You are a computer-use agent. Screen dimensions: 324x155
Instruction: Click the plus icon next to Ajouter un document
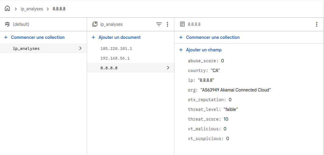tap(93, 37)
